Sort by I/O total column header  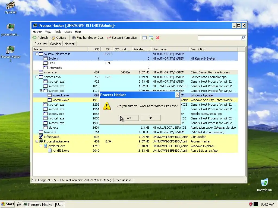click(x=122, y=49)
